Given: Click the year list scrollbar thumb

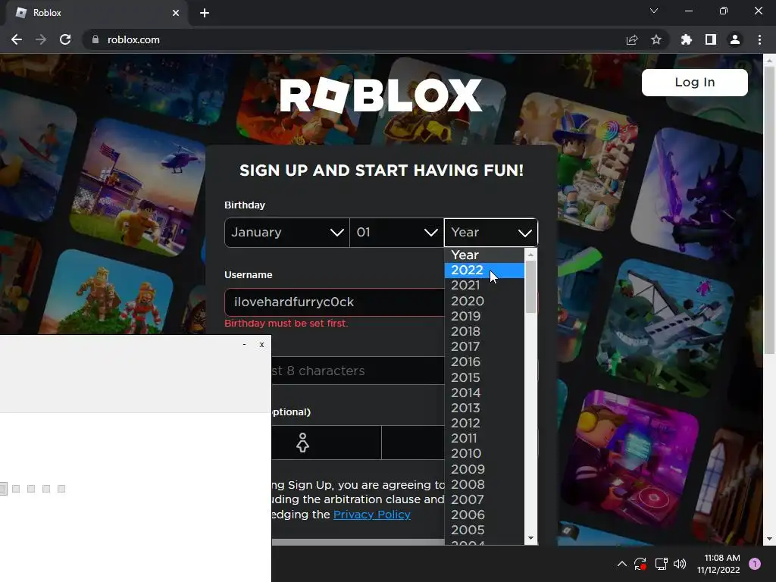Looking at the screenshot, I should [530, 286].
